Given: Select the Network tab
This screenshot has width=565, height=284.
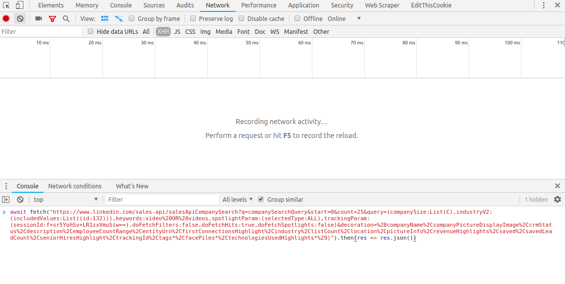Looking at the screenshot, I should click(x=218, y=5).
